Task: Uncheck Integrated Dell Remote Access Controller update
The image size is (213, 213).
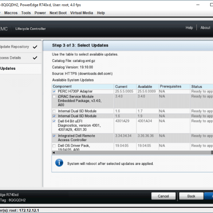Action: 54,136
